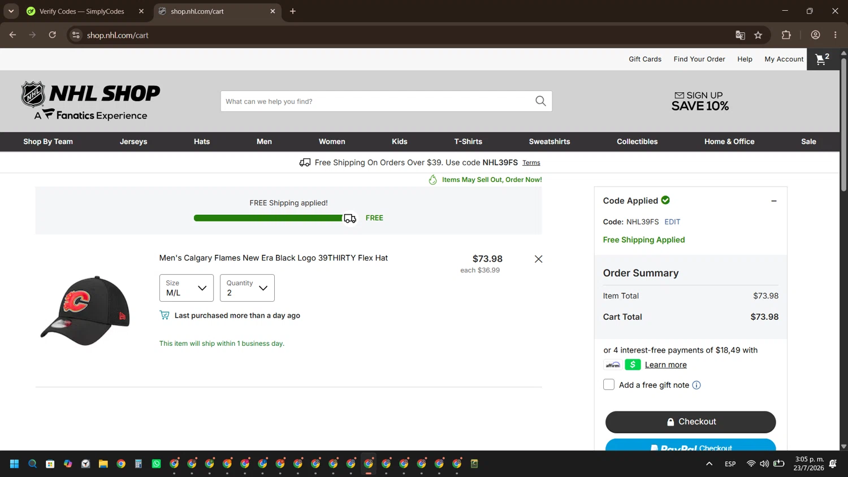Click the Sign Up Save 10% banner
The height and width of the screenshot is (477, 848).
(700, 101)
